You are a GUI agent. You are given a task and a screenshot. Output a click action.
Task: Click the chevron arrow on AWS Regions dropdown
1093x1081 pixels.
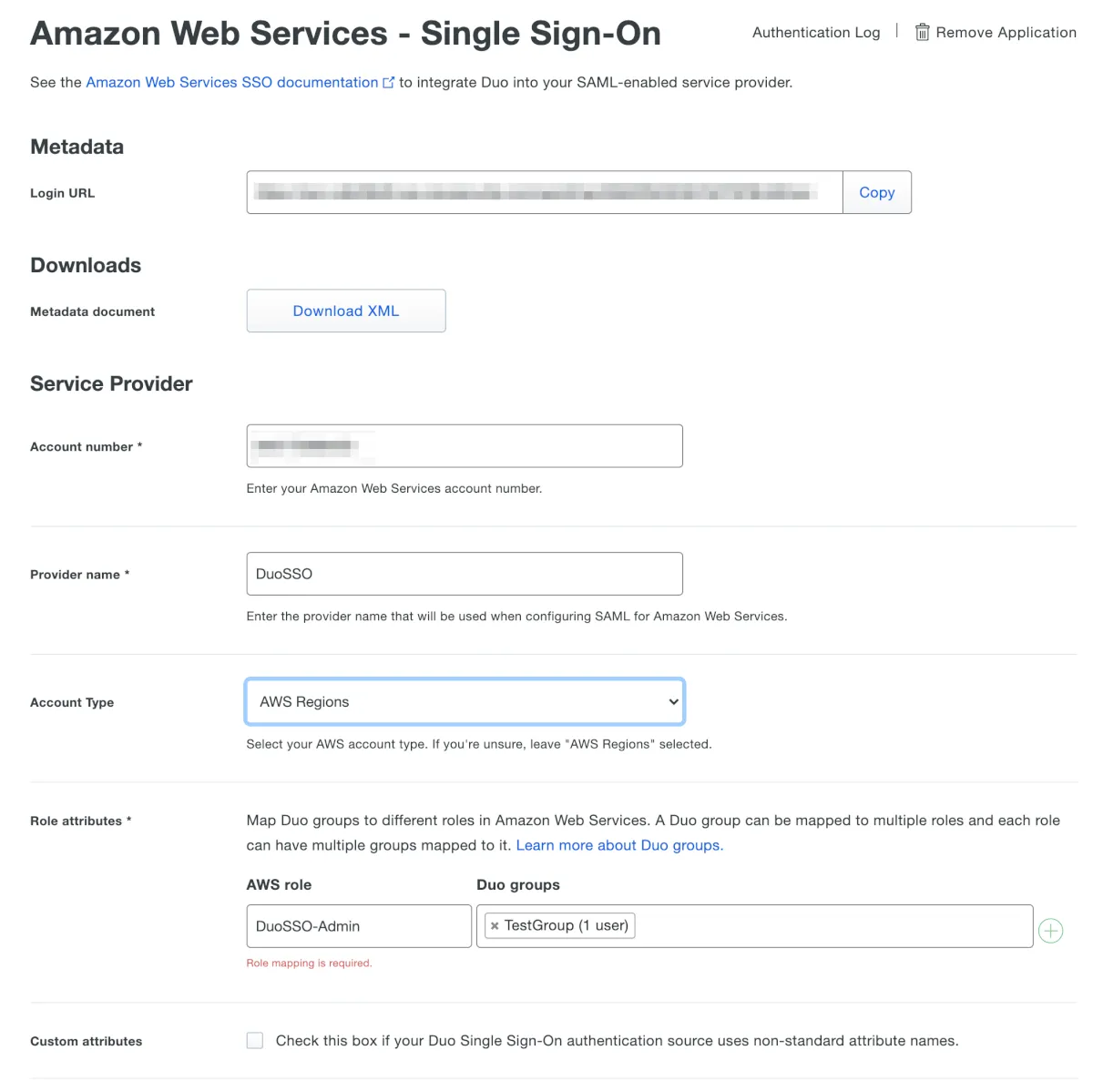click(x=673, y=702)
